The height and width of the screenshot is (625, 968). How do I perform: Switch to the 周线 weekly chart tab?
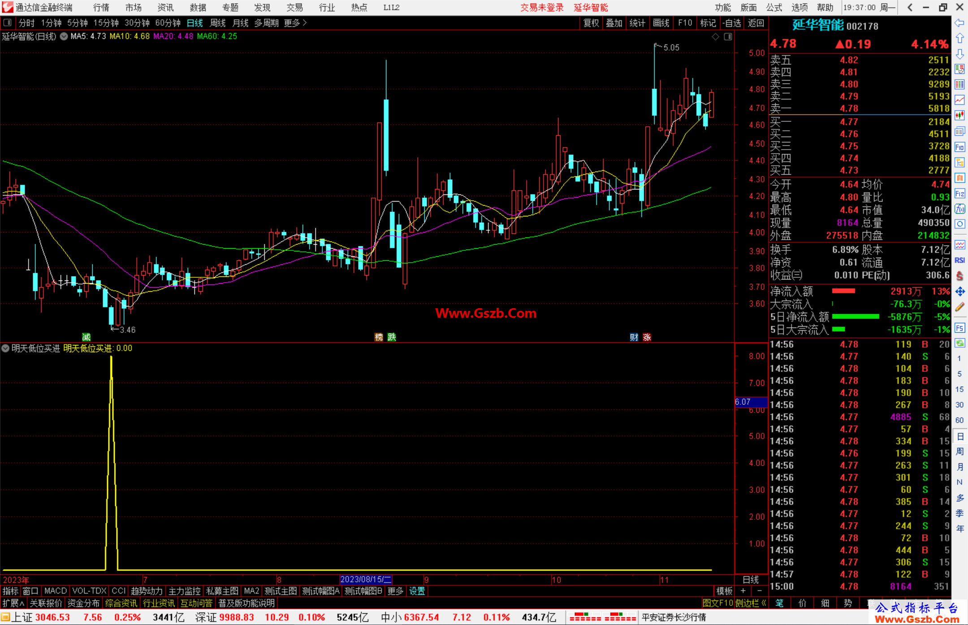(x=218, y=23)
